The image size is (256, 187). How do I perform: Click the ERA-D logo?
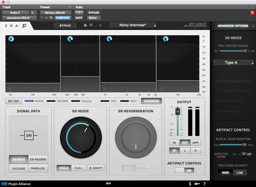point(16,26)
